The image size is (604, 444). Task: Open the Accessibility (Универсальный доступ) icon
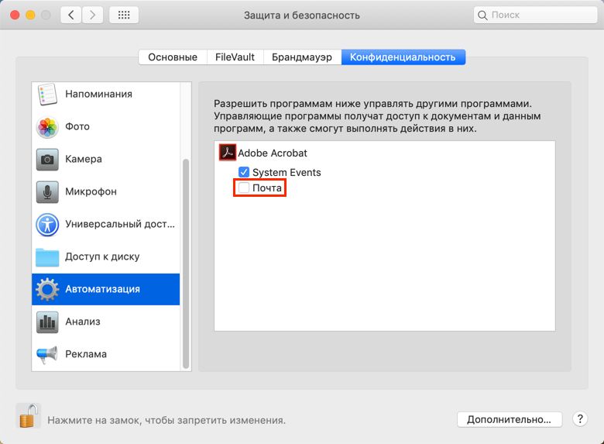click(x=47, y=225)
